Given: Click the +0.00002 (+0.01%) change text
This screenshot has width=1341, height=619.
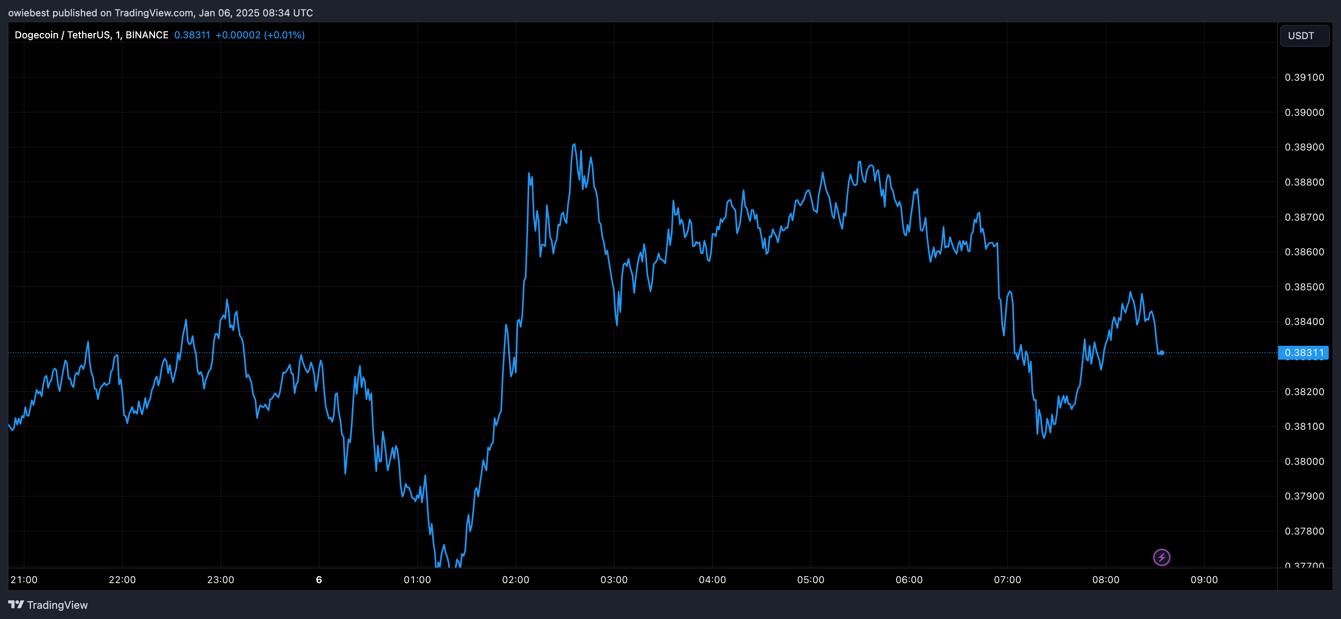Looking at the screenshot, I should click(x=260, y=35).
